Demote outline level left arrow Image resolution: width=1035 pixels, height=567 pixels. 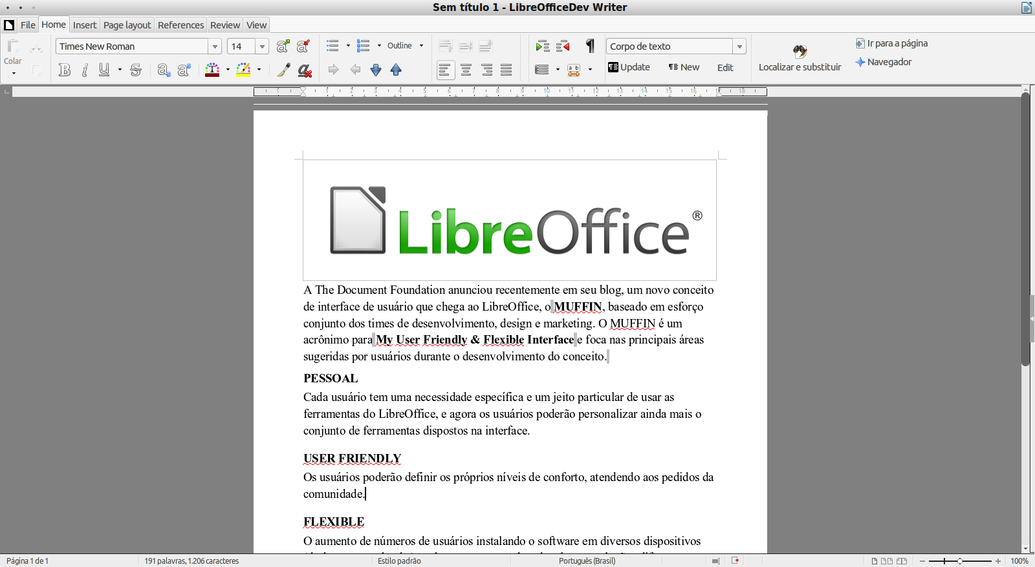coord(355,70)
